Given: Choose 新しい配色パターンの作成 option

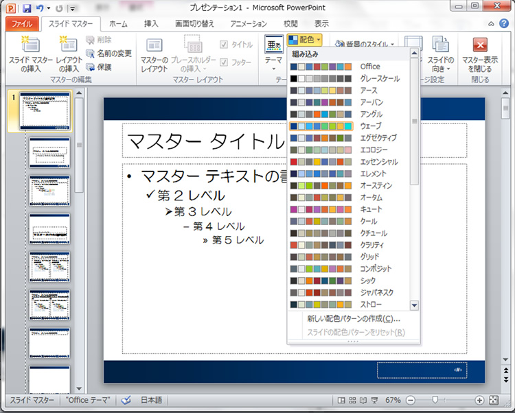Looking at the screenshot, I should coord(354,318).
